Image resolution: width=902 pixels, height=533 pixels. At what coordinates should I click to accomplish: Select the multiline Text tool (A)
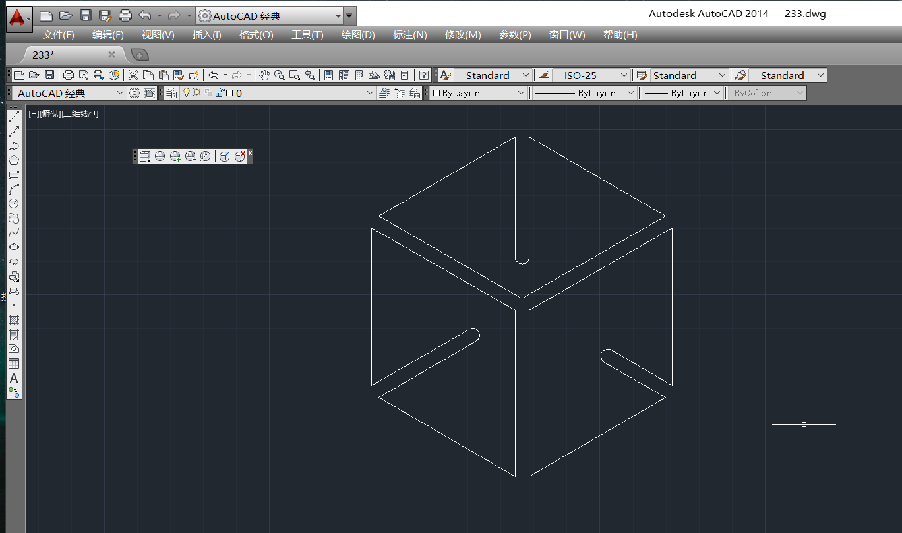point(14,378)
